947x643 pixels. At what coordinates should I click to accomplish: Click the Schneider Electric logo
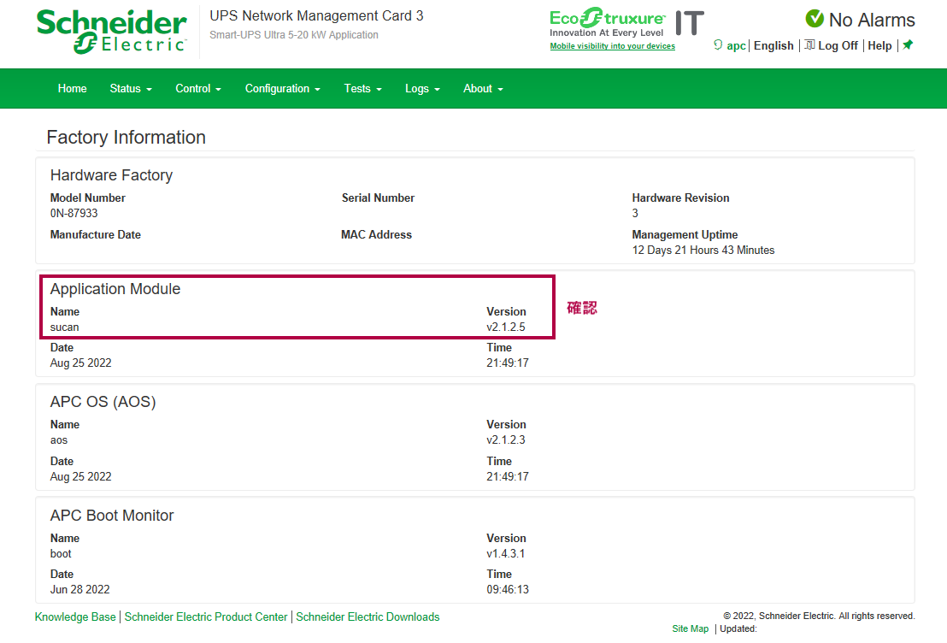click(x=112, y=32)
